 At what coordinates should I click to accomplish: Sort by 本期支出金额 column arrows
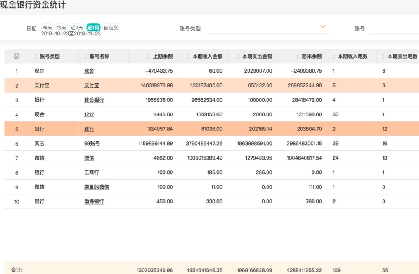pos(238,56)
